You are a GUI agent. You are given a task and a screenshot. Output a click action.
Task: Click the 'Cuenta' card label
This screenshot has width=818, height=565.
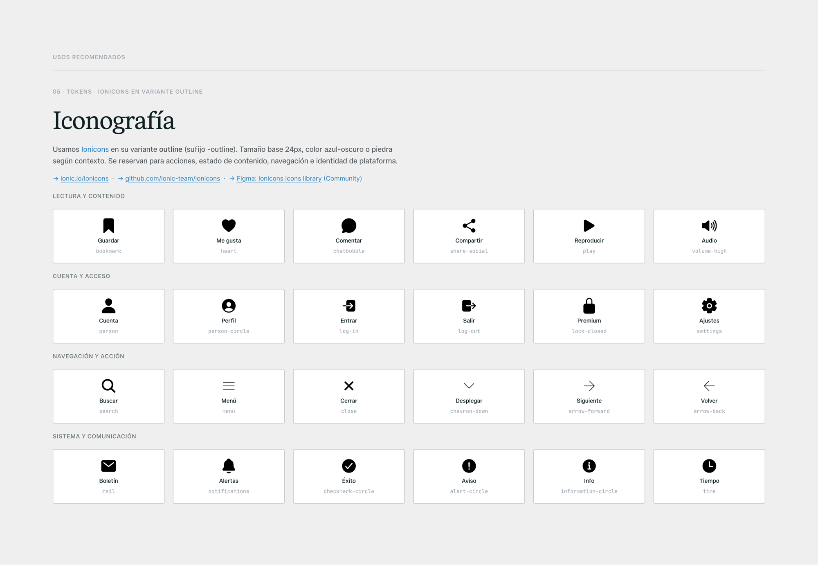pyautogui.click(x=108, y=321)
